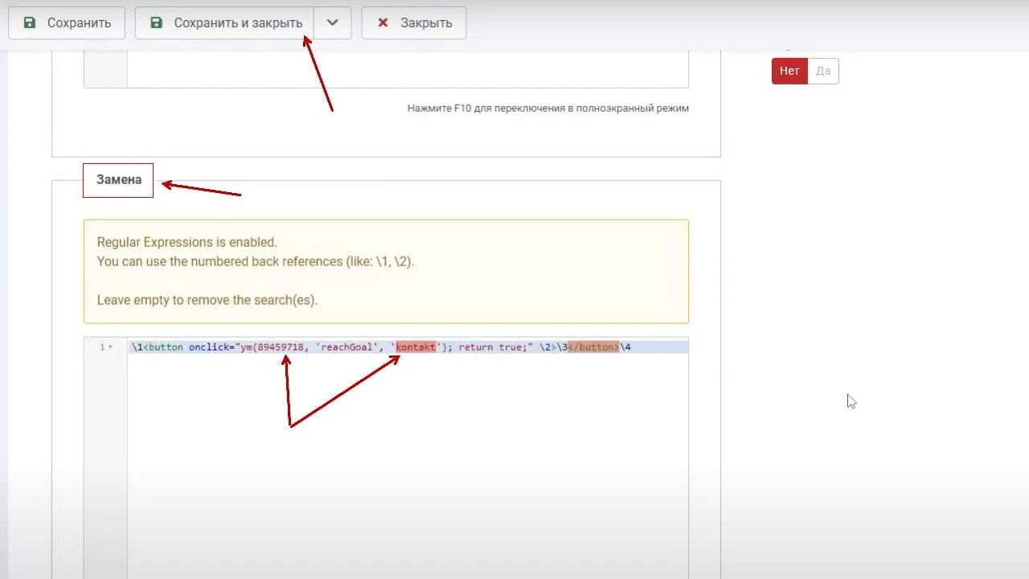Screen dimensions: 1029x579
Task: Click the highlighted word kontakt in the code
Action: [x=416, y=347]
